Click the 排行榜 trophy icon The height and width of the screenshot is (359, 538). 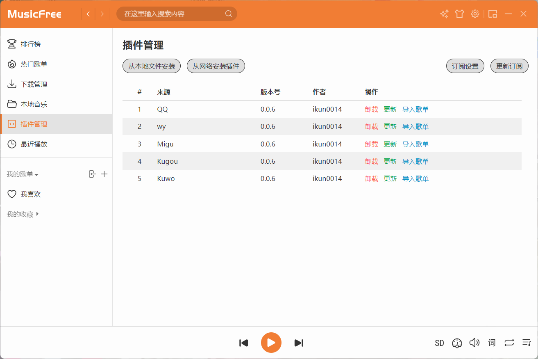pos(12,44)
